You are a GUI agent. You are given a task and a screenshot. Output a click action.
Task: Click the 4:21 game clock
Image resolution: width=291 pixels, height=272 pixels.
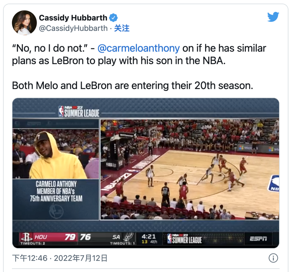(149, 236)
